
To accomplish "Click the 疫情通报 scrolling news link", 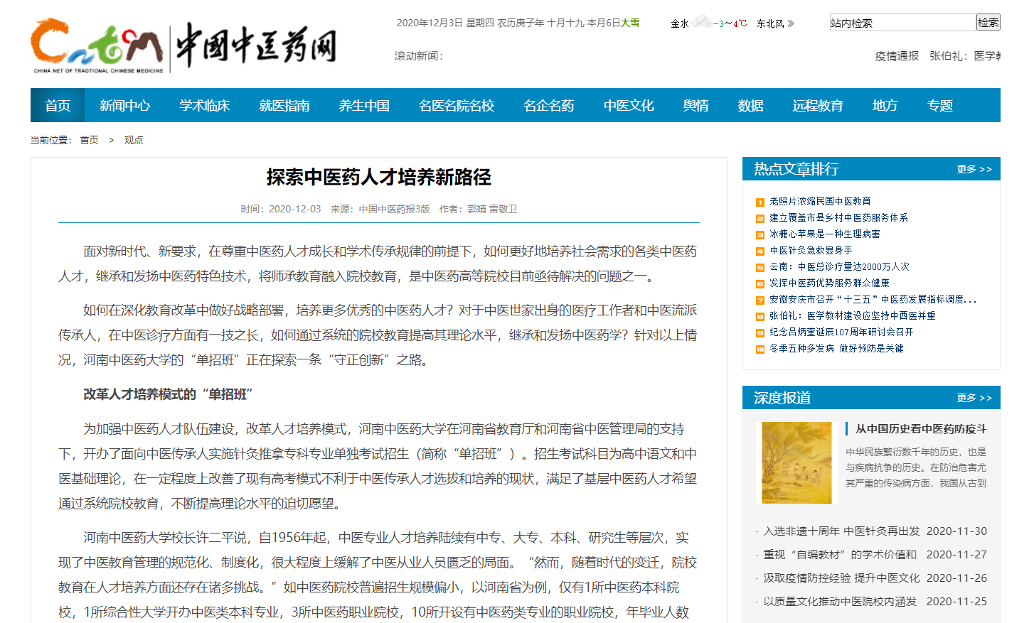I will (x=896, y=56).
